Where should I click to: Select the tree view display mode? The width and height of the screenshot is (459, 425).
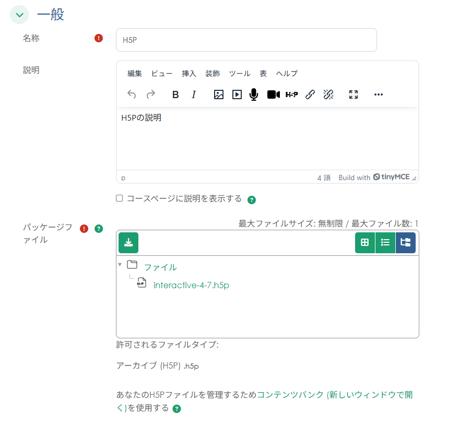(x=406, y=242)
